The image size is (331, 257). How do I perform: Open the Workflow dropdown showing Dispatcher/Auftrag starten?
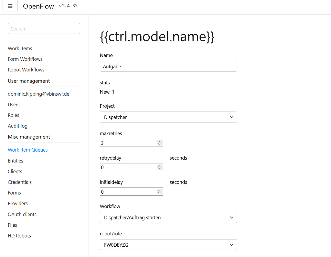point(168,217)
